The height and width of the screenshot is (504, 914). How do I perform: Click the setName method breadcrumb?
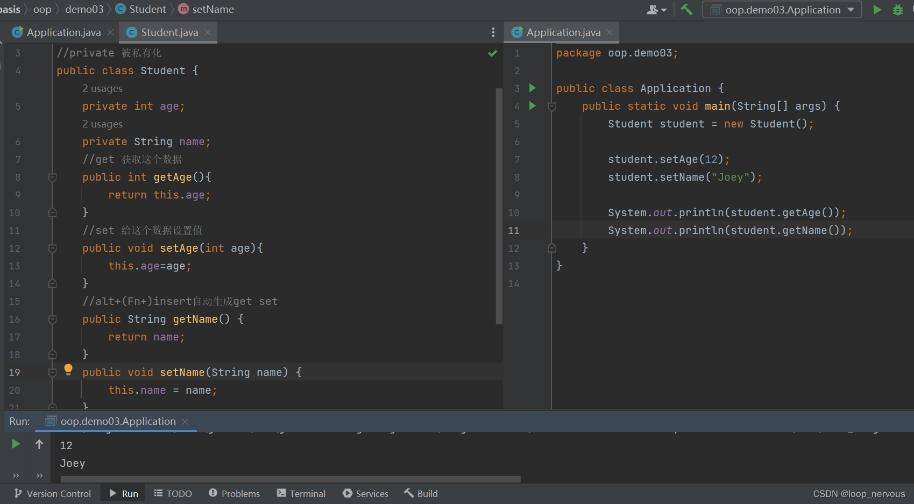click(207, 9)
